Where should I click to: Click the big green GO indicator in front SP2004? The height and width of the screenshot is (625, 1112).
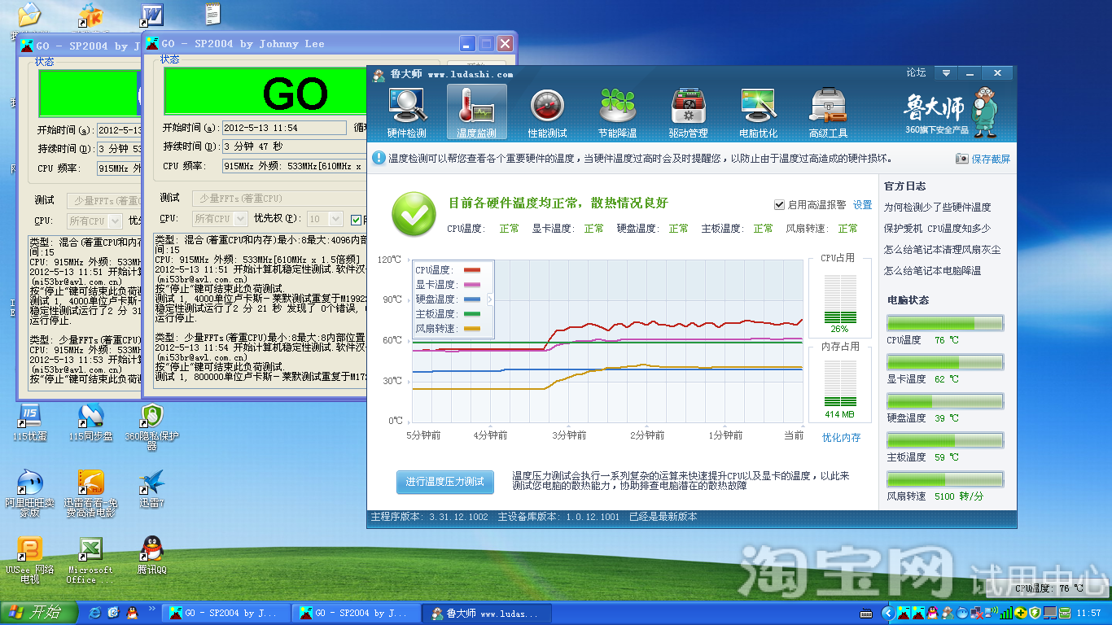click(x=265, y=92)
